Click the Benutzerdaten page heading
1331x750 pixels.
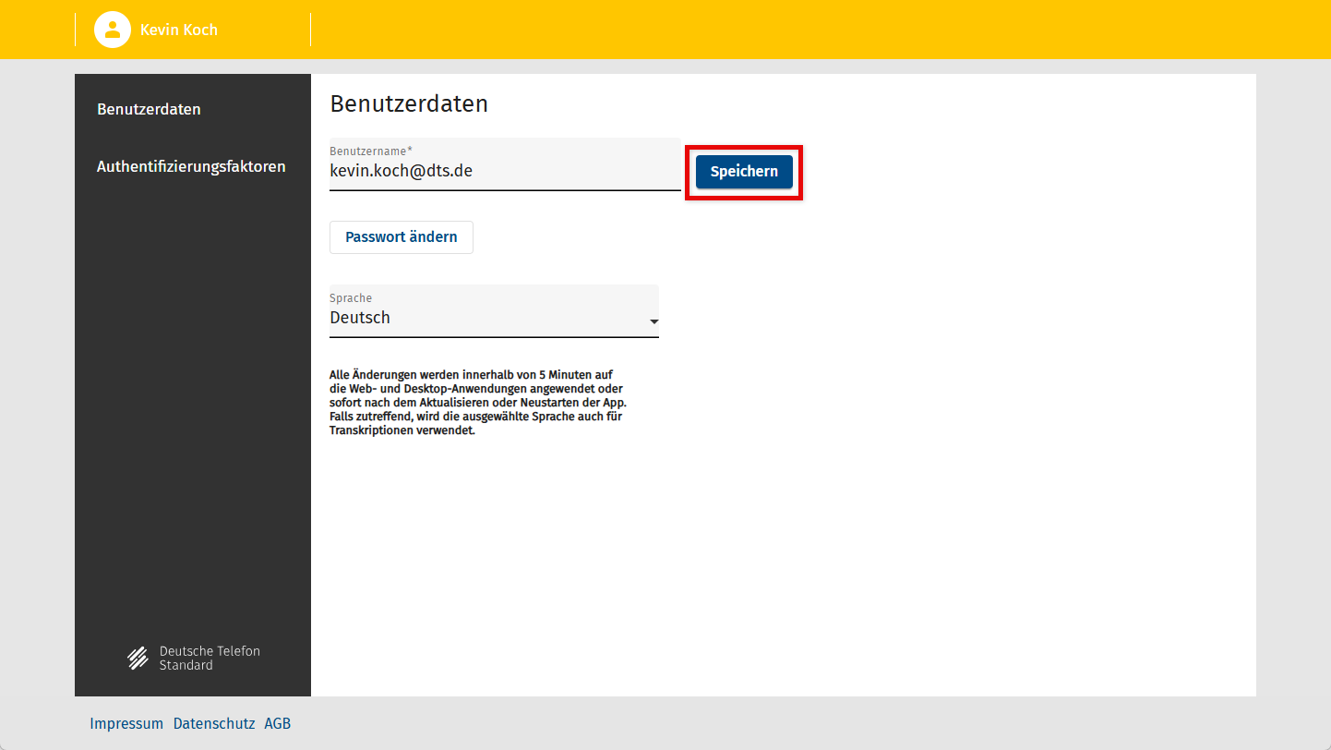[x=409, y=103]
